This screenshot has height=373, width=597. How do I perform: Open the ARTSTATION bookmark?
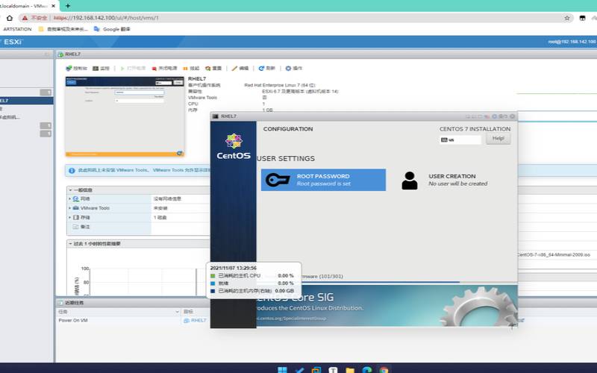pos(17,29)
